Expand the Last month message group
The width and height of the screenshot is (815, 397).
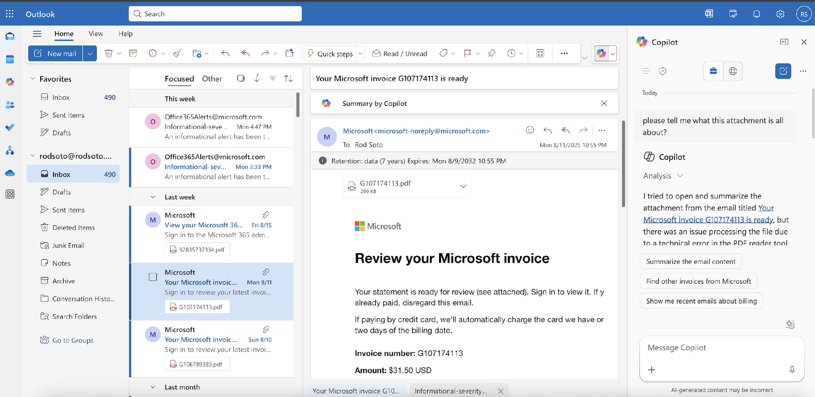pyautogui.click(x=153, y=387)
